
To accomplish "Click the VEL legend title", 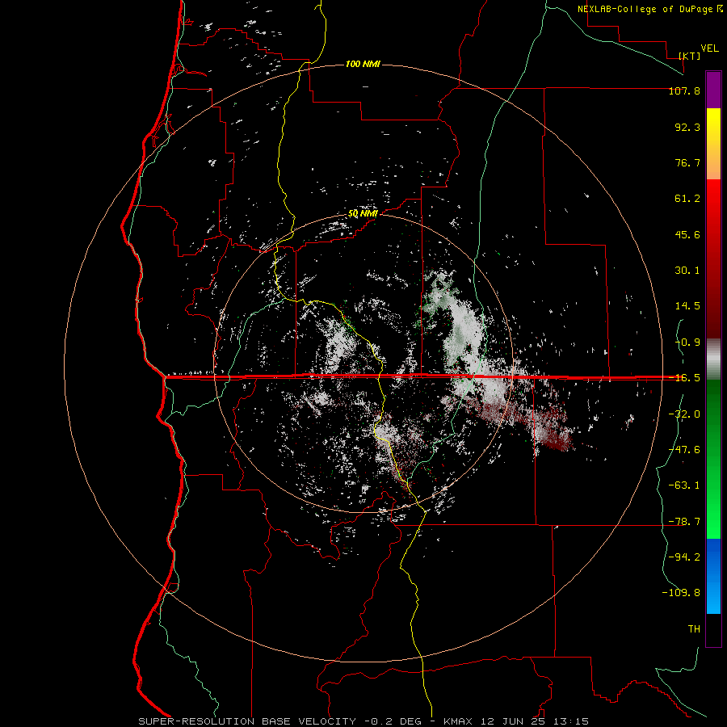I will pos(709,48).
